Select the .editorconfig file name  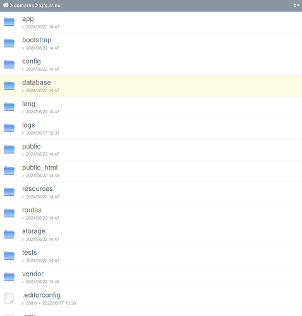coord(41,295)
